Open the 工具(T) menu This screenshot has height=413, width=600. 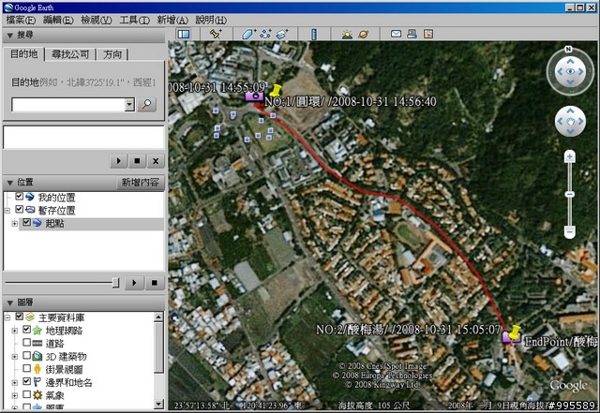click(134, 20)
